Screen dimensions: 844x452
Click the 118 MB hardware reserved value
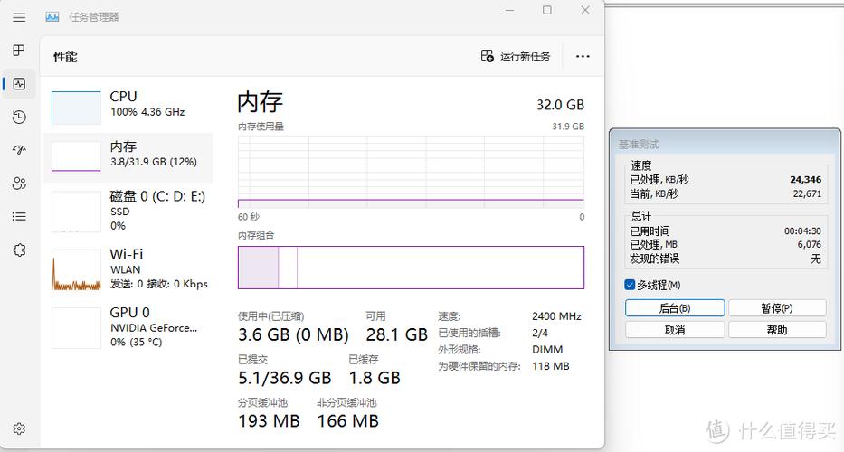tap(551, 366)
